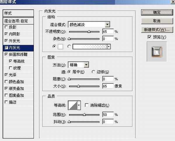Open the method (方法) dropdown
The width and height of the screenshot is (175, 141).
coord(86,65)
